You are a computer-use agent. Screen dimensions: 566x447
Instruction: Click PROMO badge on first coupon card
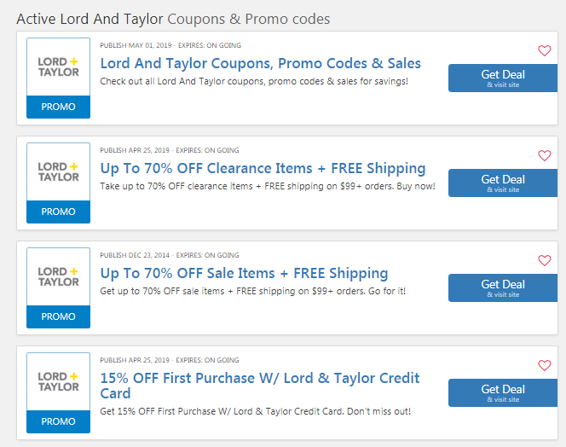tap(58, 107)
